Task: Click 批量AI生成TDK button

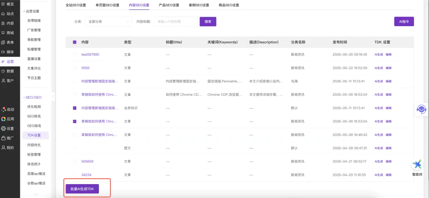Action: (x=82, y=189)
